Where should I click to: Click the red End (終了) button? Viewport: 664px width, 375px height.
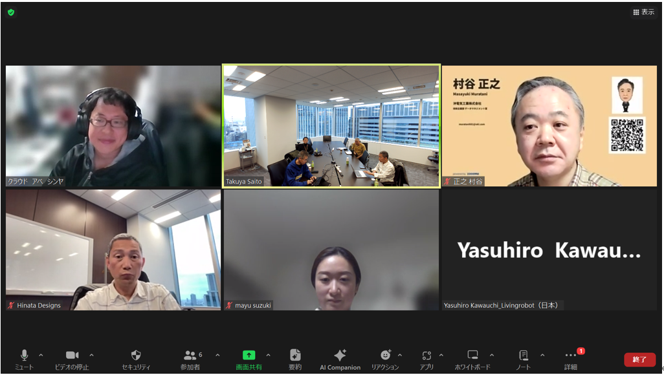(639, 359)
